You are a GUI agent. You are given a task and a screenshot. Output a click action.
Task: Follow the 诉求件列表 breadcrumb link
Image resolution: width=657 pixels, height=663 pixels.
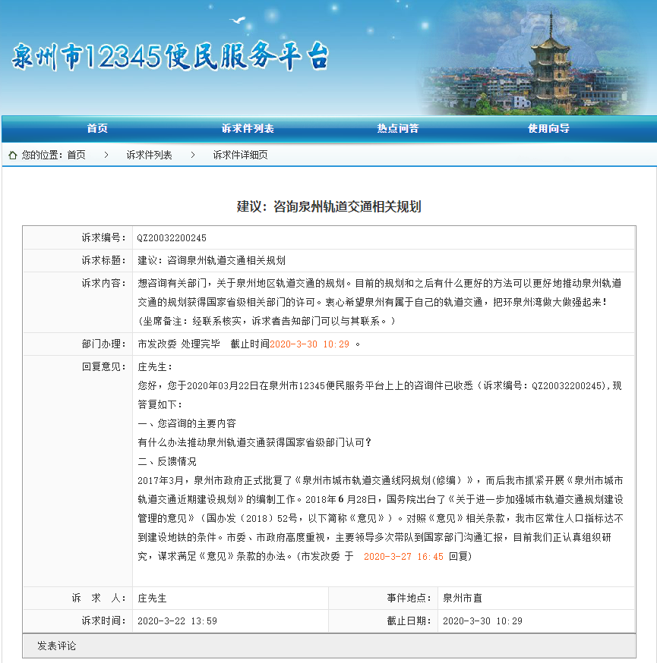click(149, 155)
